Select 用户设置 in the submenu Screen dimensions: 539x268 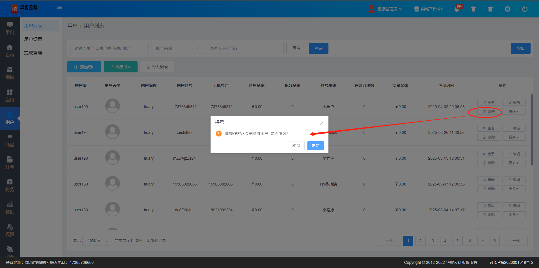click(33, 39)
